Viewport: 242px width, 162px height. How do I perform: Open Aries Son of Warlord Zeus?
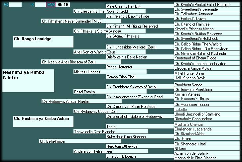(x=109, y=52)
